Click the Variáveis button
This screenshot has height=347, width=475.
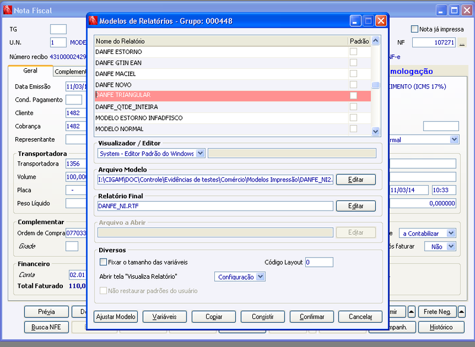click(164, 317)
